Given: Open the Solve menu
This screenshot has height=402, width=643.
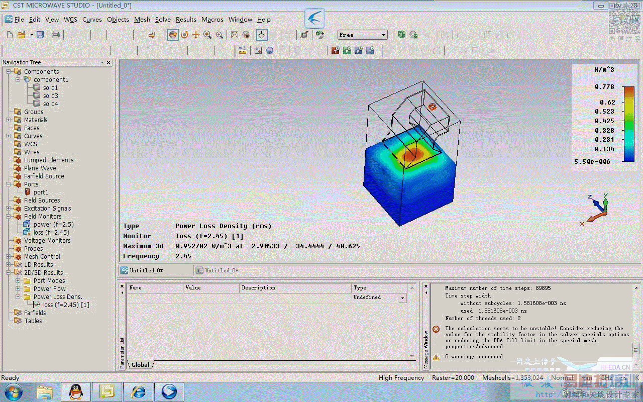Looking at the screenshot, I should (163, 20).
